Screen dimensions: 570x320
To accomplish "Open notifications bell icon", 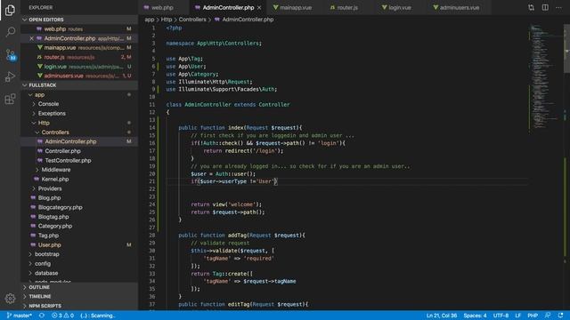I will [560, 316].
